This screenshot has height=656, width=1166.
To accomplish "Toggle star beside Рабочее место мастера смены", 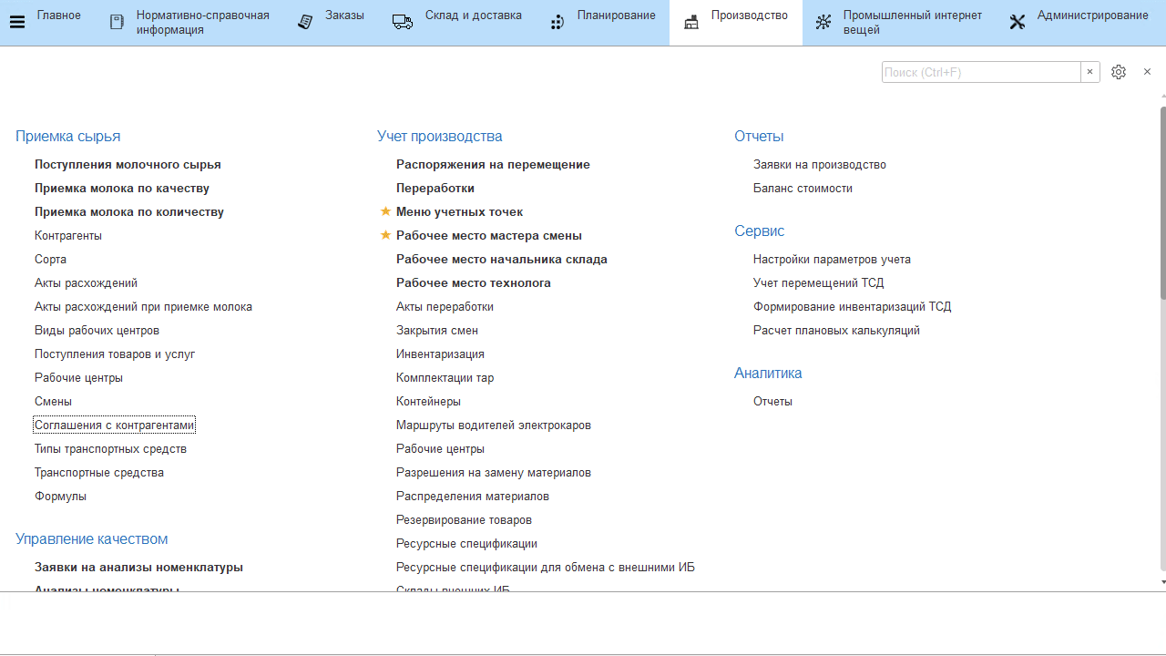I will pos(385,235).
